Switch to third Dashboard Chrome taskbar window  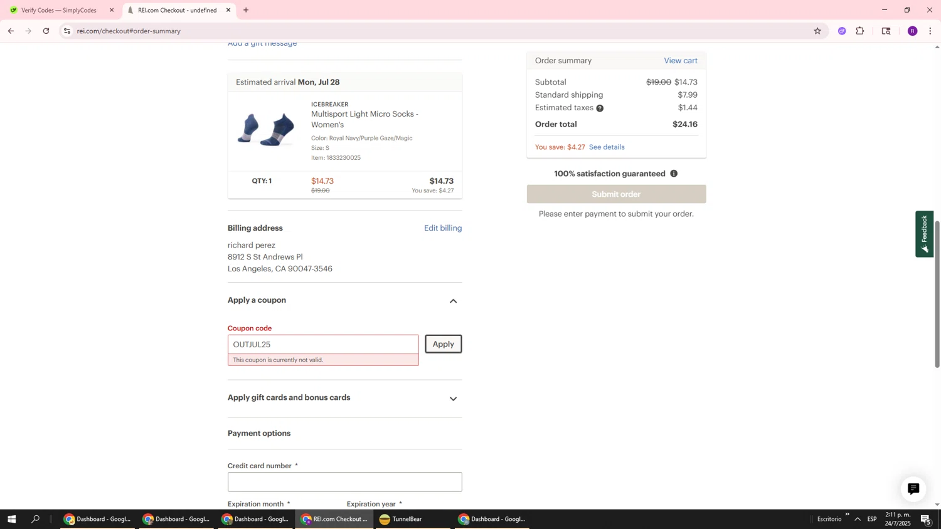(x=255, y=519)
